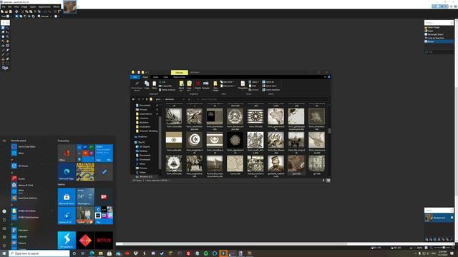Toggle details view in Explorer status bar
Viewport: 458px width, 257px height.
(x=323, y=181)
